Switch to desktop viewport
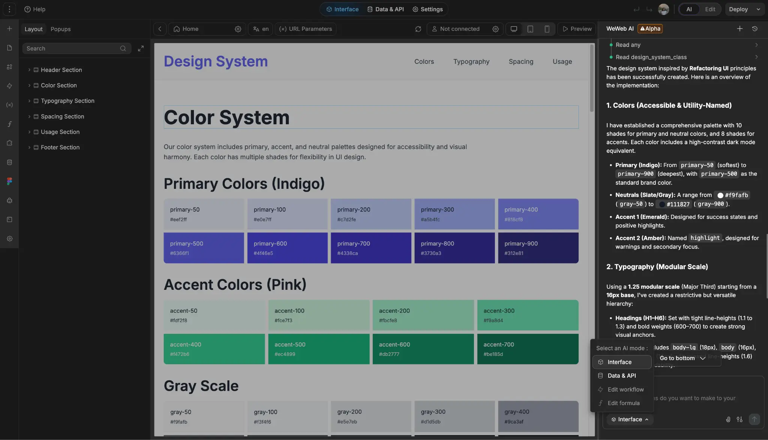 514,29
